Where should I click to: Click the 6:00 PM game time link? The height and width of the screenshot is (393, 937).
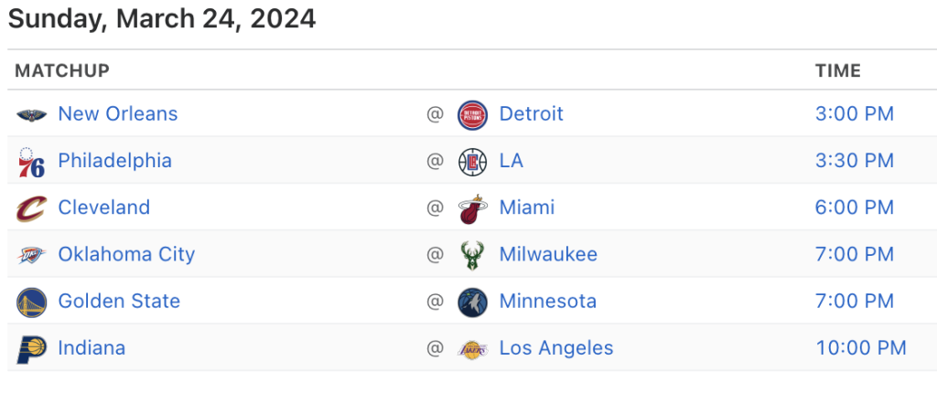tap(855, 207)
